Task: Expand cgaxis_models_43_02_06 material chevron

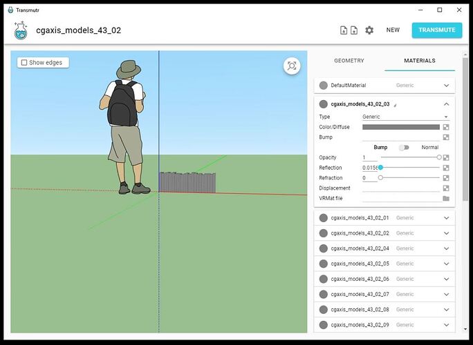Action: point(447,279)
